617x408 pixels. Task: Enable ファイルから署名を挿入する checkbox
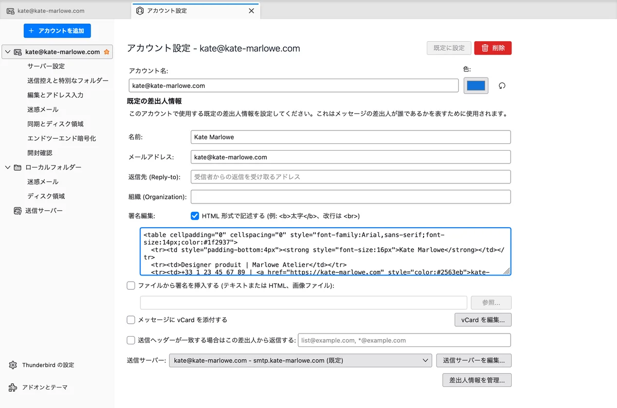(131, 286)
